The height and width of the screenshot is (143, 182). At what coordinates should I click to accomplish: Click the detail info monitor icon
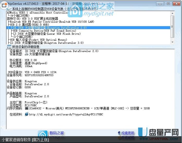(x=9, y=47)
